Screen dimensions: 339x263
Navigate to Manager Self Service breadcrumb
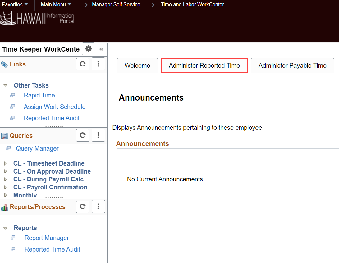point(116,4)
